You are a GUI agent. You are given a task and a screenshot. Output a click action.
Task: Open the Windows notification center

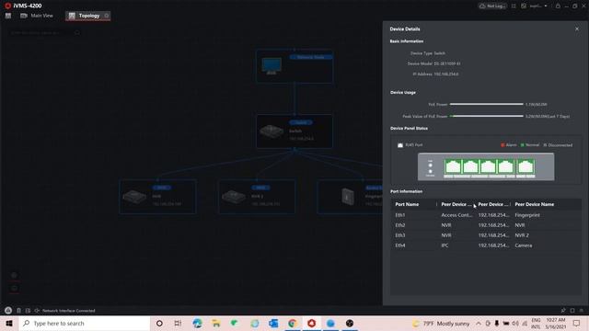pyautogui.click(x=577, y=323)
